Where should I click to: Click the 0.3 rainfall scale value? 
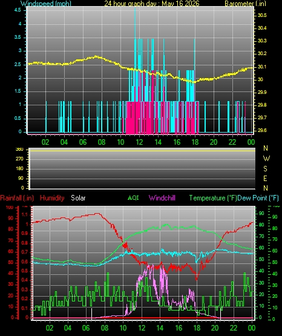point(25,289)
